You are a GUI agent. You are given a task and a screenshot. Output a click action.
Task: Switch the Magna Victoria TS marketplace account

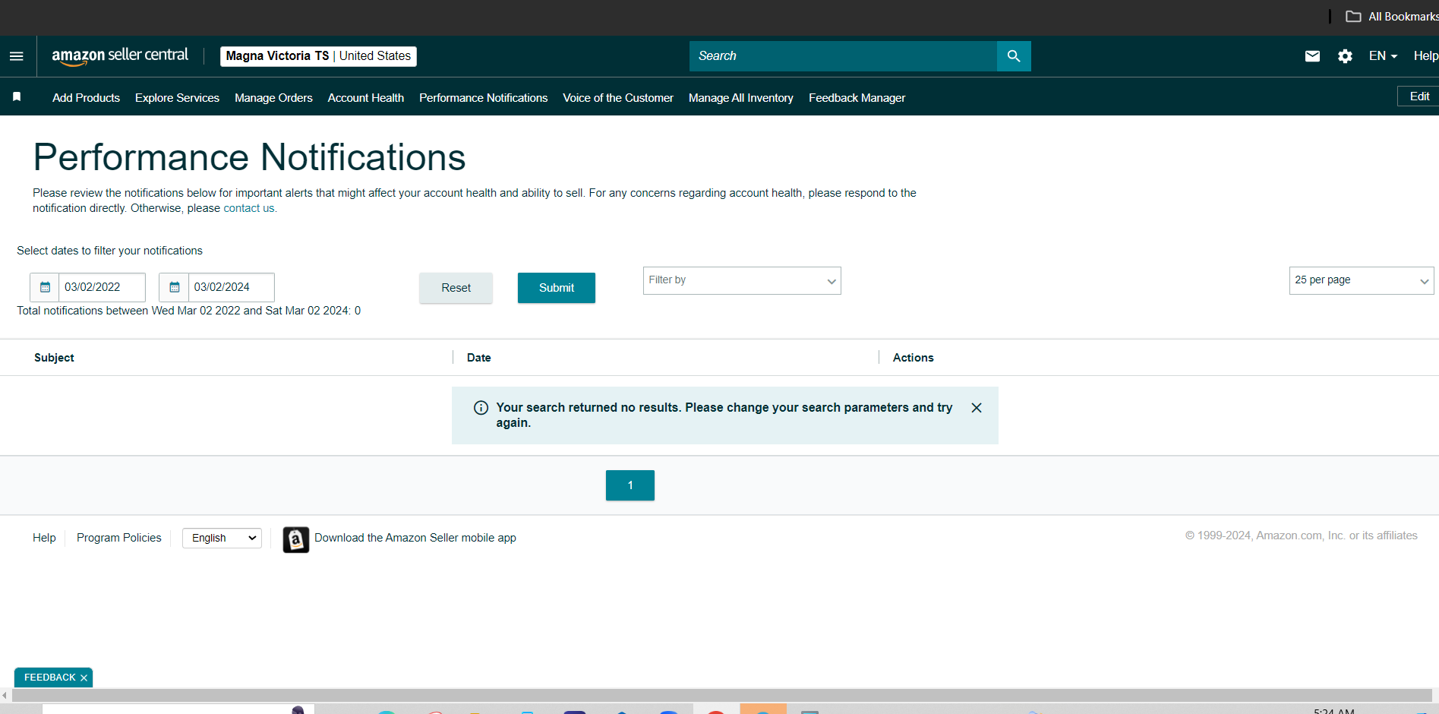click(x=318, y=56)
